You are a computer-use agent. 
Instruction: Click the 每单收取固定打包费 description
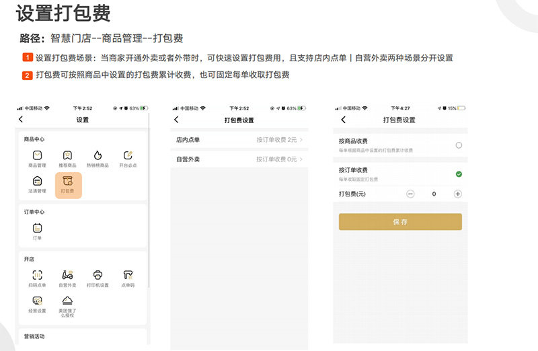pos(358,179)
